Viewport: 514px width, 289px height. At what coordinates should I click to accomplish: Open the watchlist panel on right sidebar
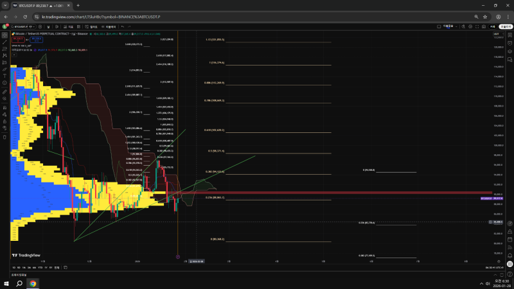coord(510,35)
